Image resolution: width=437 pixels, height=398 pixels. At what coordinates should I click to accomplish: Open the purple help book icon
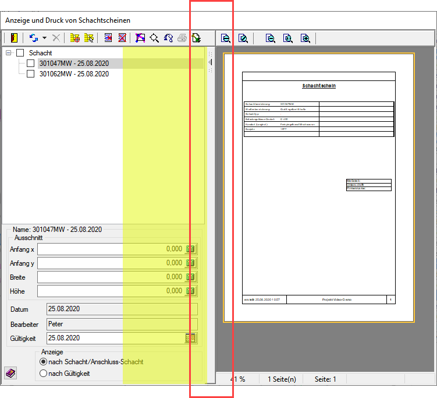(10, 373)
